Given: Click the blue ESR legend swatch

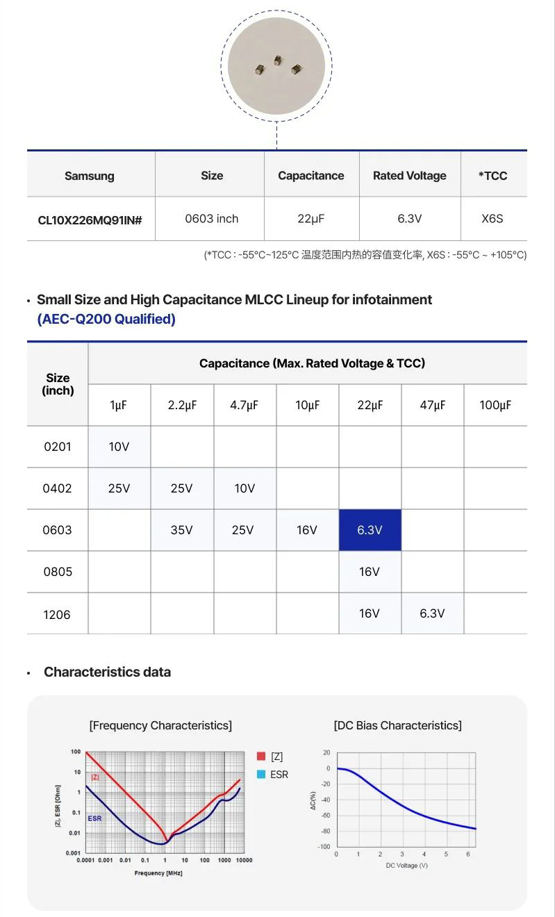Looking at the screenshot, I should tap(261, 774).
